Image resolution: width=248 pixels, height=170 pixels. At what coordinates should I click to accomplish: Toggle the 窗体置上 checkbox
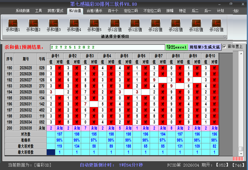click(224, 47)
